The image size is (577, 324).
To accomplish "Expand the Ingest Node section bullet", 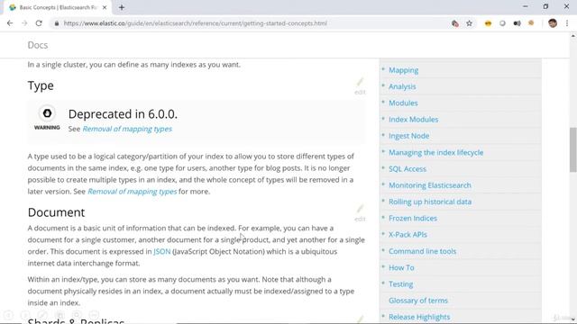I will [x=383, y=135].
